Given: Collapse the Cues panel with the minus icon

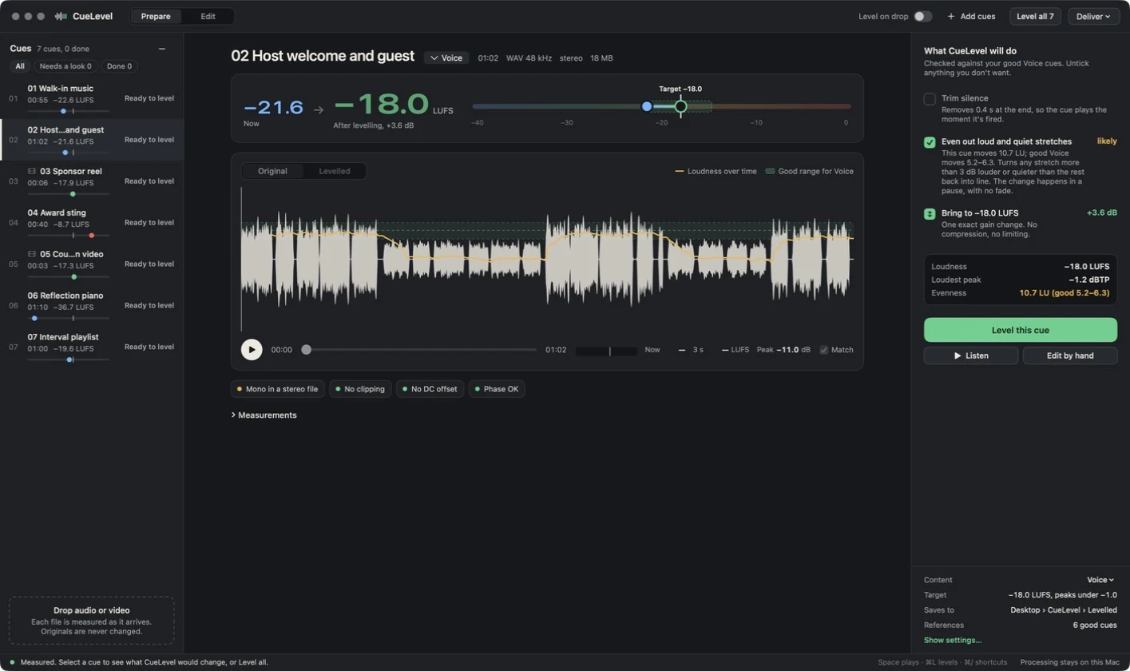Looking at the screenshot, I should tap(162, 49).
